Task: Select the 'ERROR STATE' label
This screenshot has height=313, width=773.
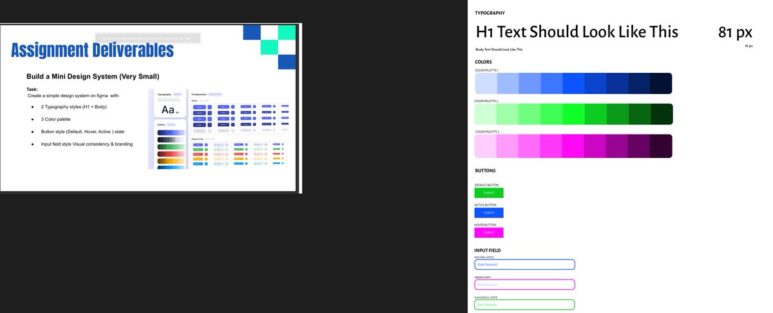Action: coord(483,278)
